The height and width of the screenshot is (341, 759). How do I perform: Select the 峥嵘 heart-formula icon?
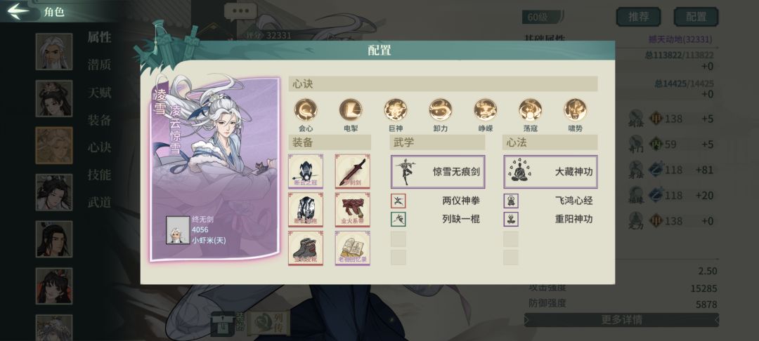tap(486, 110)
